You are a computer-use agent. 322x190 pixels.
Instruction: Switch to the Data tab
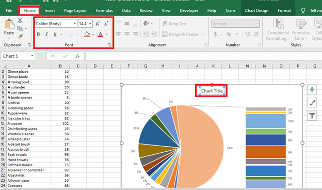tap(126, 11)
